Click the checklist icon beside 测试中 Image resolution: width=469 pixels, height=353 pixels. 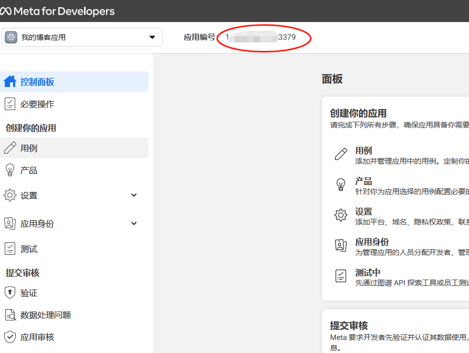pos(341,276)
